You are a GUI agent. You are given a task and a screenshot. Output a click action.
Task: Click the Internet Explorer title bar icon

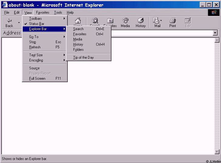point(5,5)
